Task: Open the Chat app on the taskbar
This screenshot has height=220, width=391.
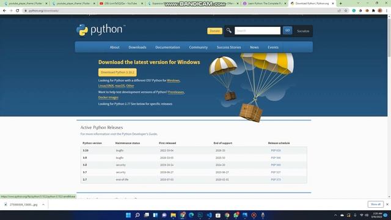Action: (x=164, y=215)
